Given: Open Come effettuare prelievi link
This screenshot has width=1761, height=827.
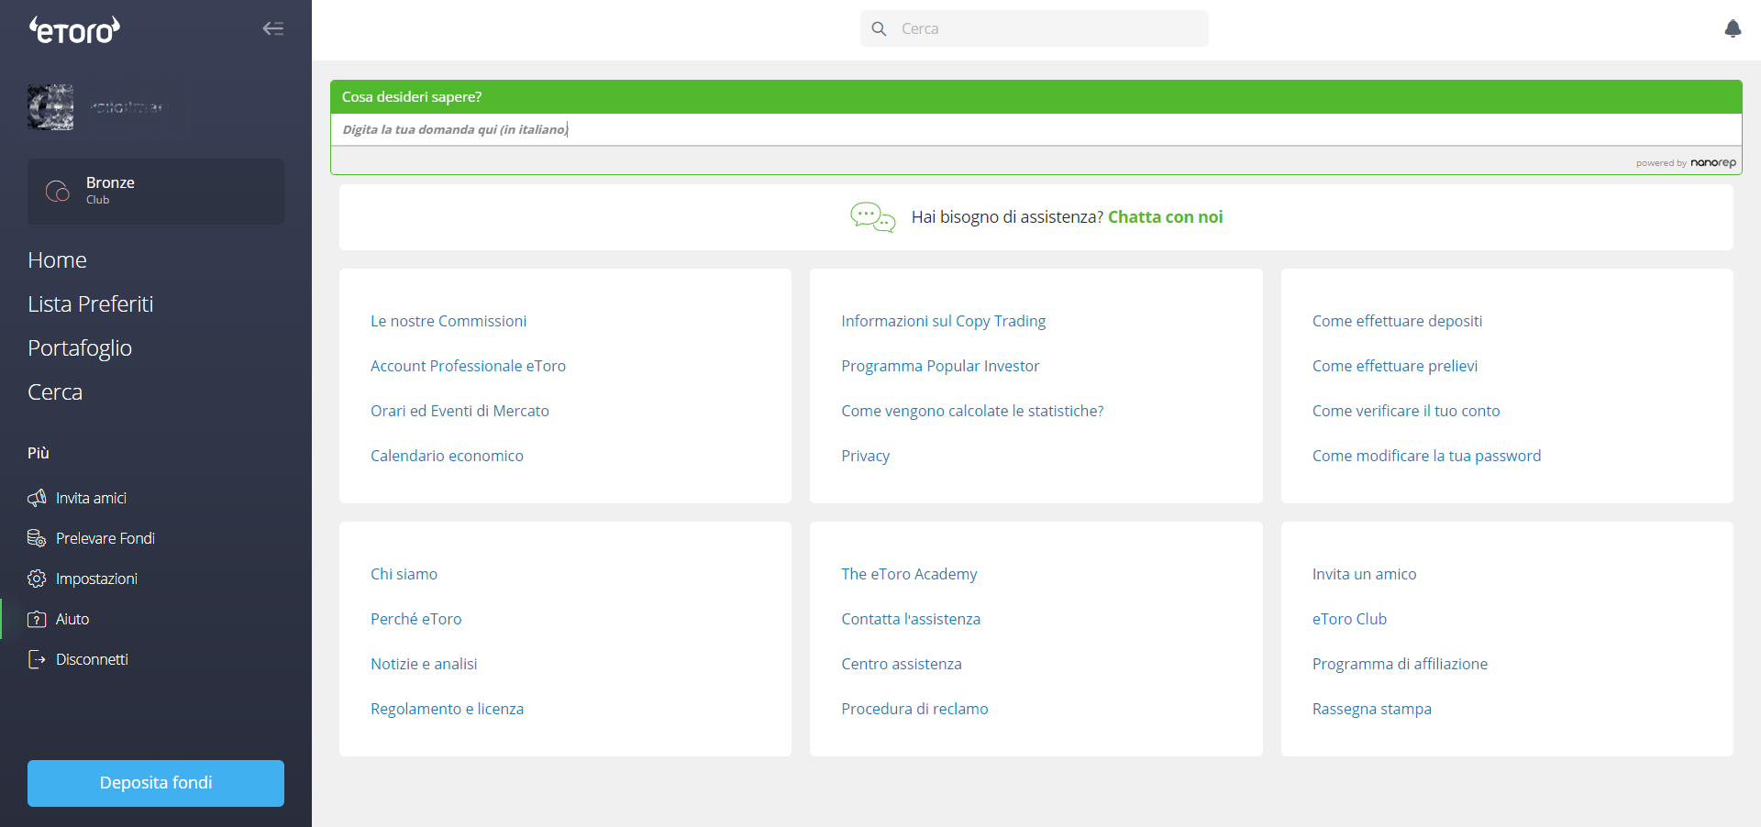Looking at the screenshot, I should (x=1394, y=366).
